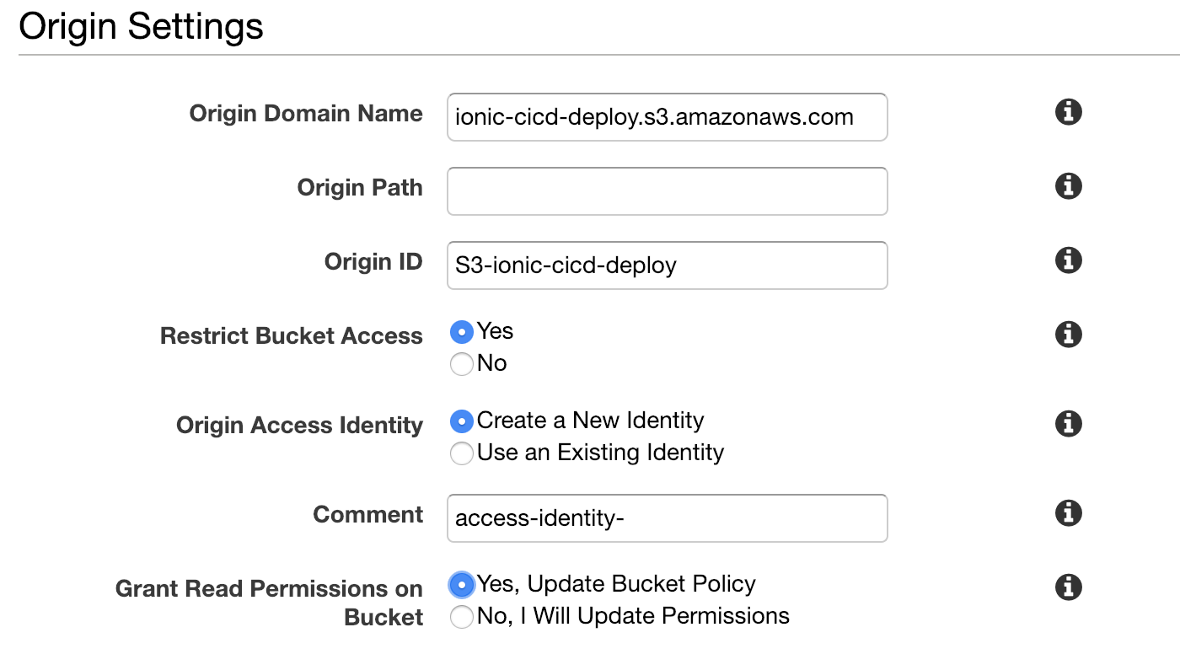
Task: Click the Restrict Bucket Access label
Action: 291,336
